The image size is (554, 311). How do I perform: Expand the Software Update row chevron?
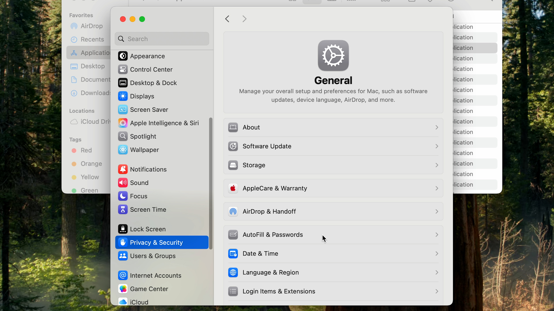tap(437, 146)
